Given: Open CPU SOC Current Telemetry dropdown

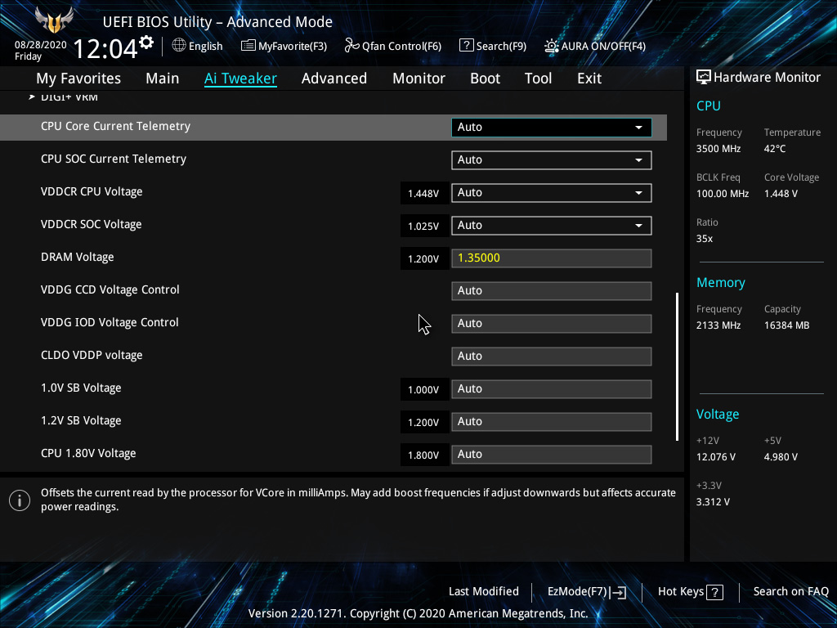Looking at the screenshot, I should click(x=638, y=160).
